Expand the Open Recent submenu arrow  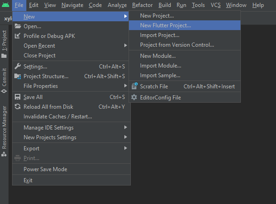pos(125,45)
